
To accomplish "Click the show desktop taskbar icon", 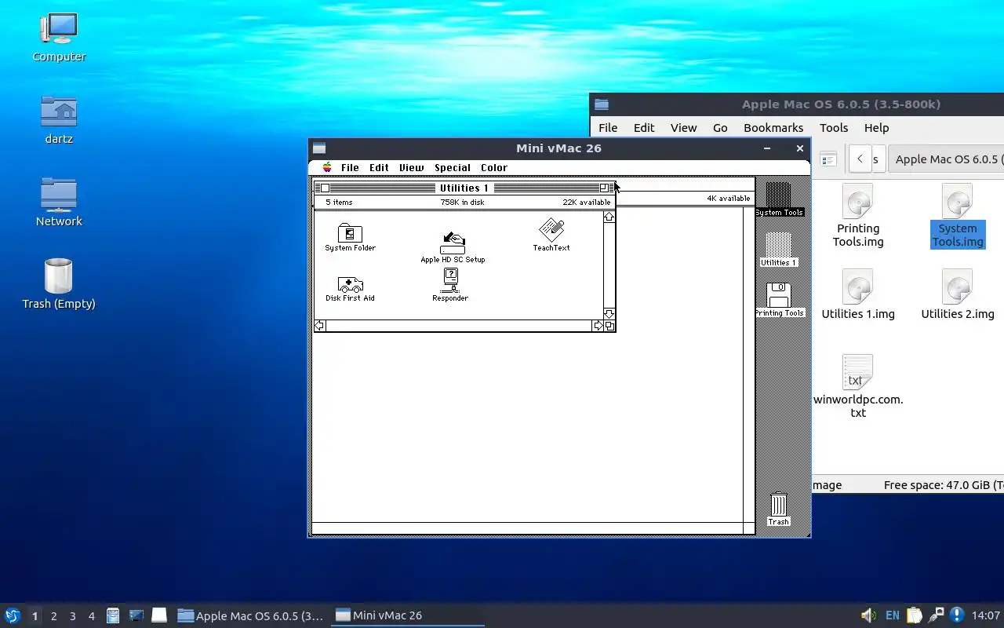I will [159, 615].
